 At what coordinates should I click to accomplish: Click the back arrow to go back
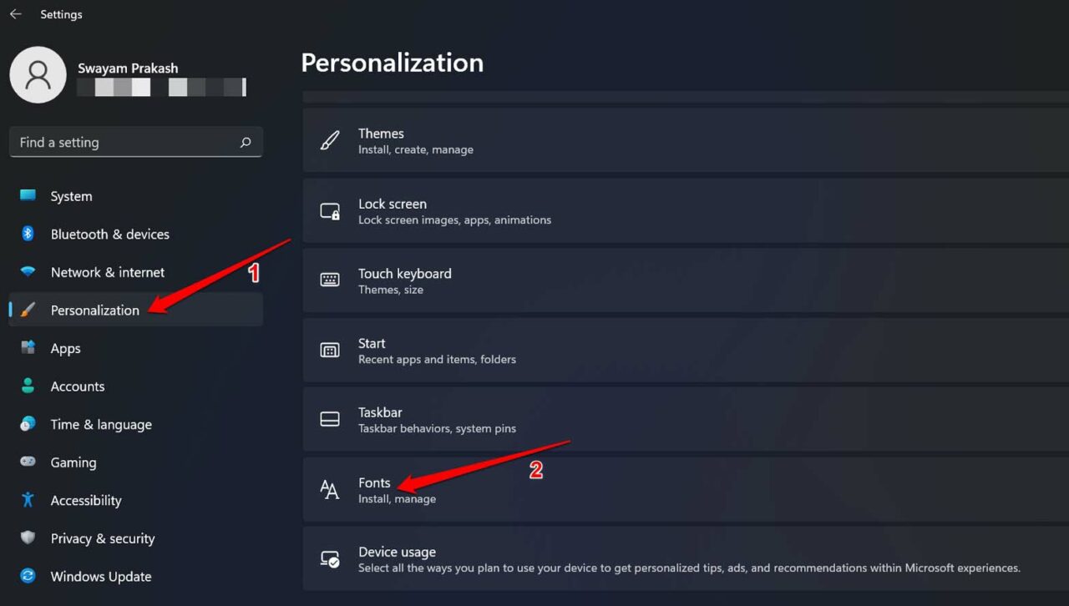pos(14,13)
